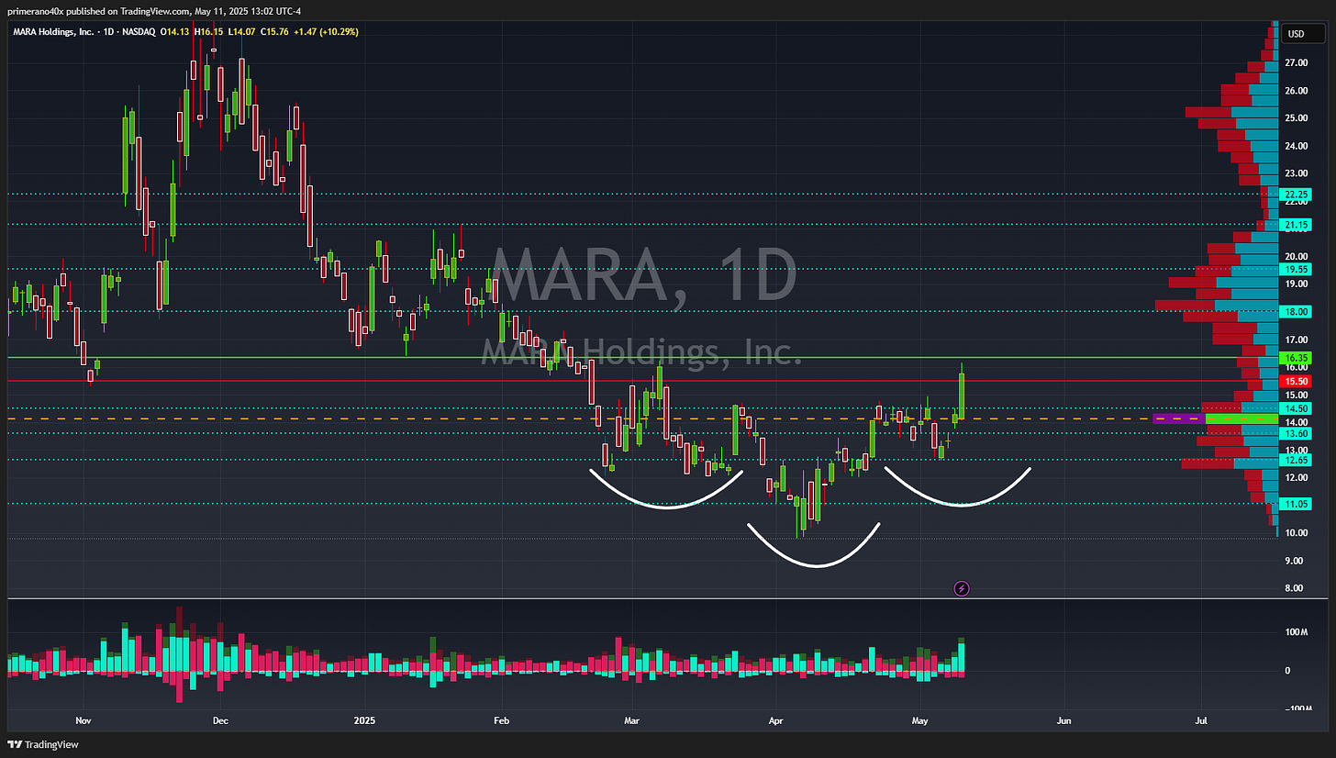This screenshot has width=1336, height=758.
Task: Select the 18.00 cyan price label
Action: [1297, 312]
